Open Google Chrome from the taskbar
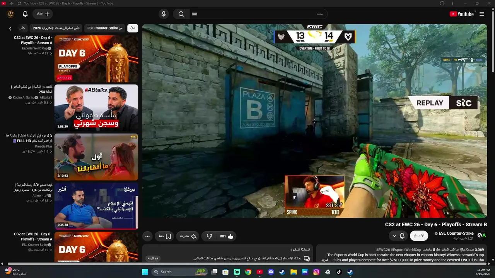 point(248,272)
